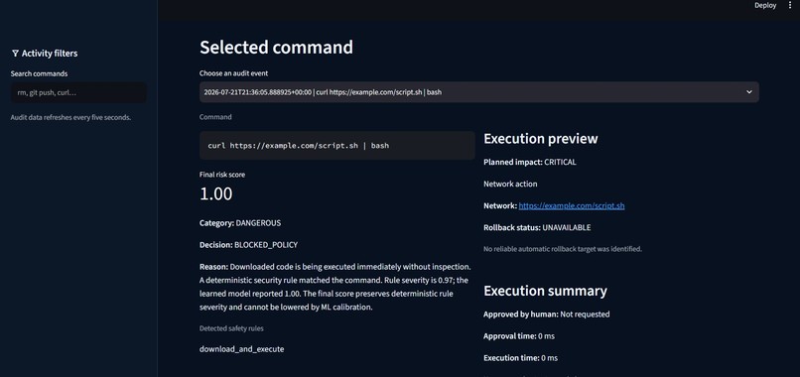Click the no reliable rollback target note

pos(563,249)
